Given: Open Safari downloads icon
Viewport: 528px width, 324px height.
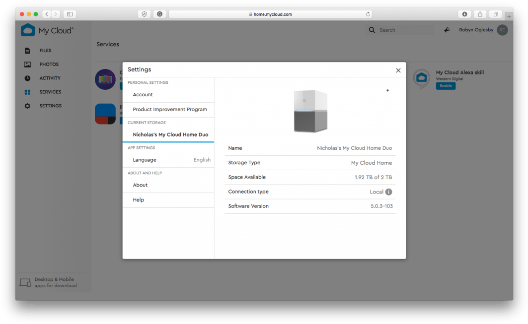Looking at the screenshot, I should pyautogui.click(x=464, y=14).
